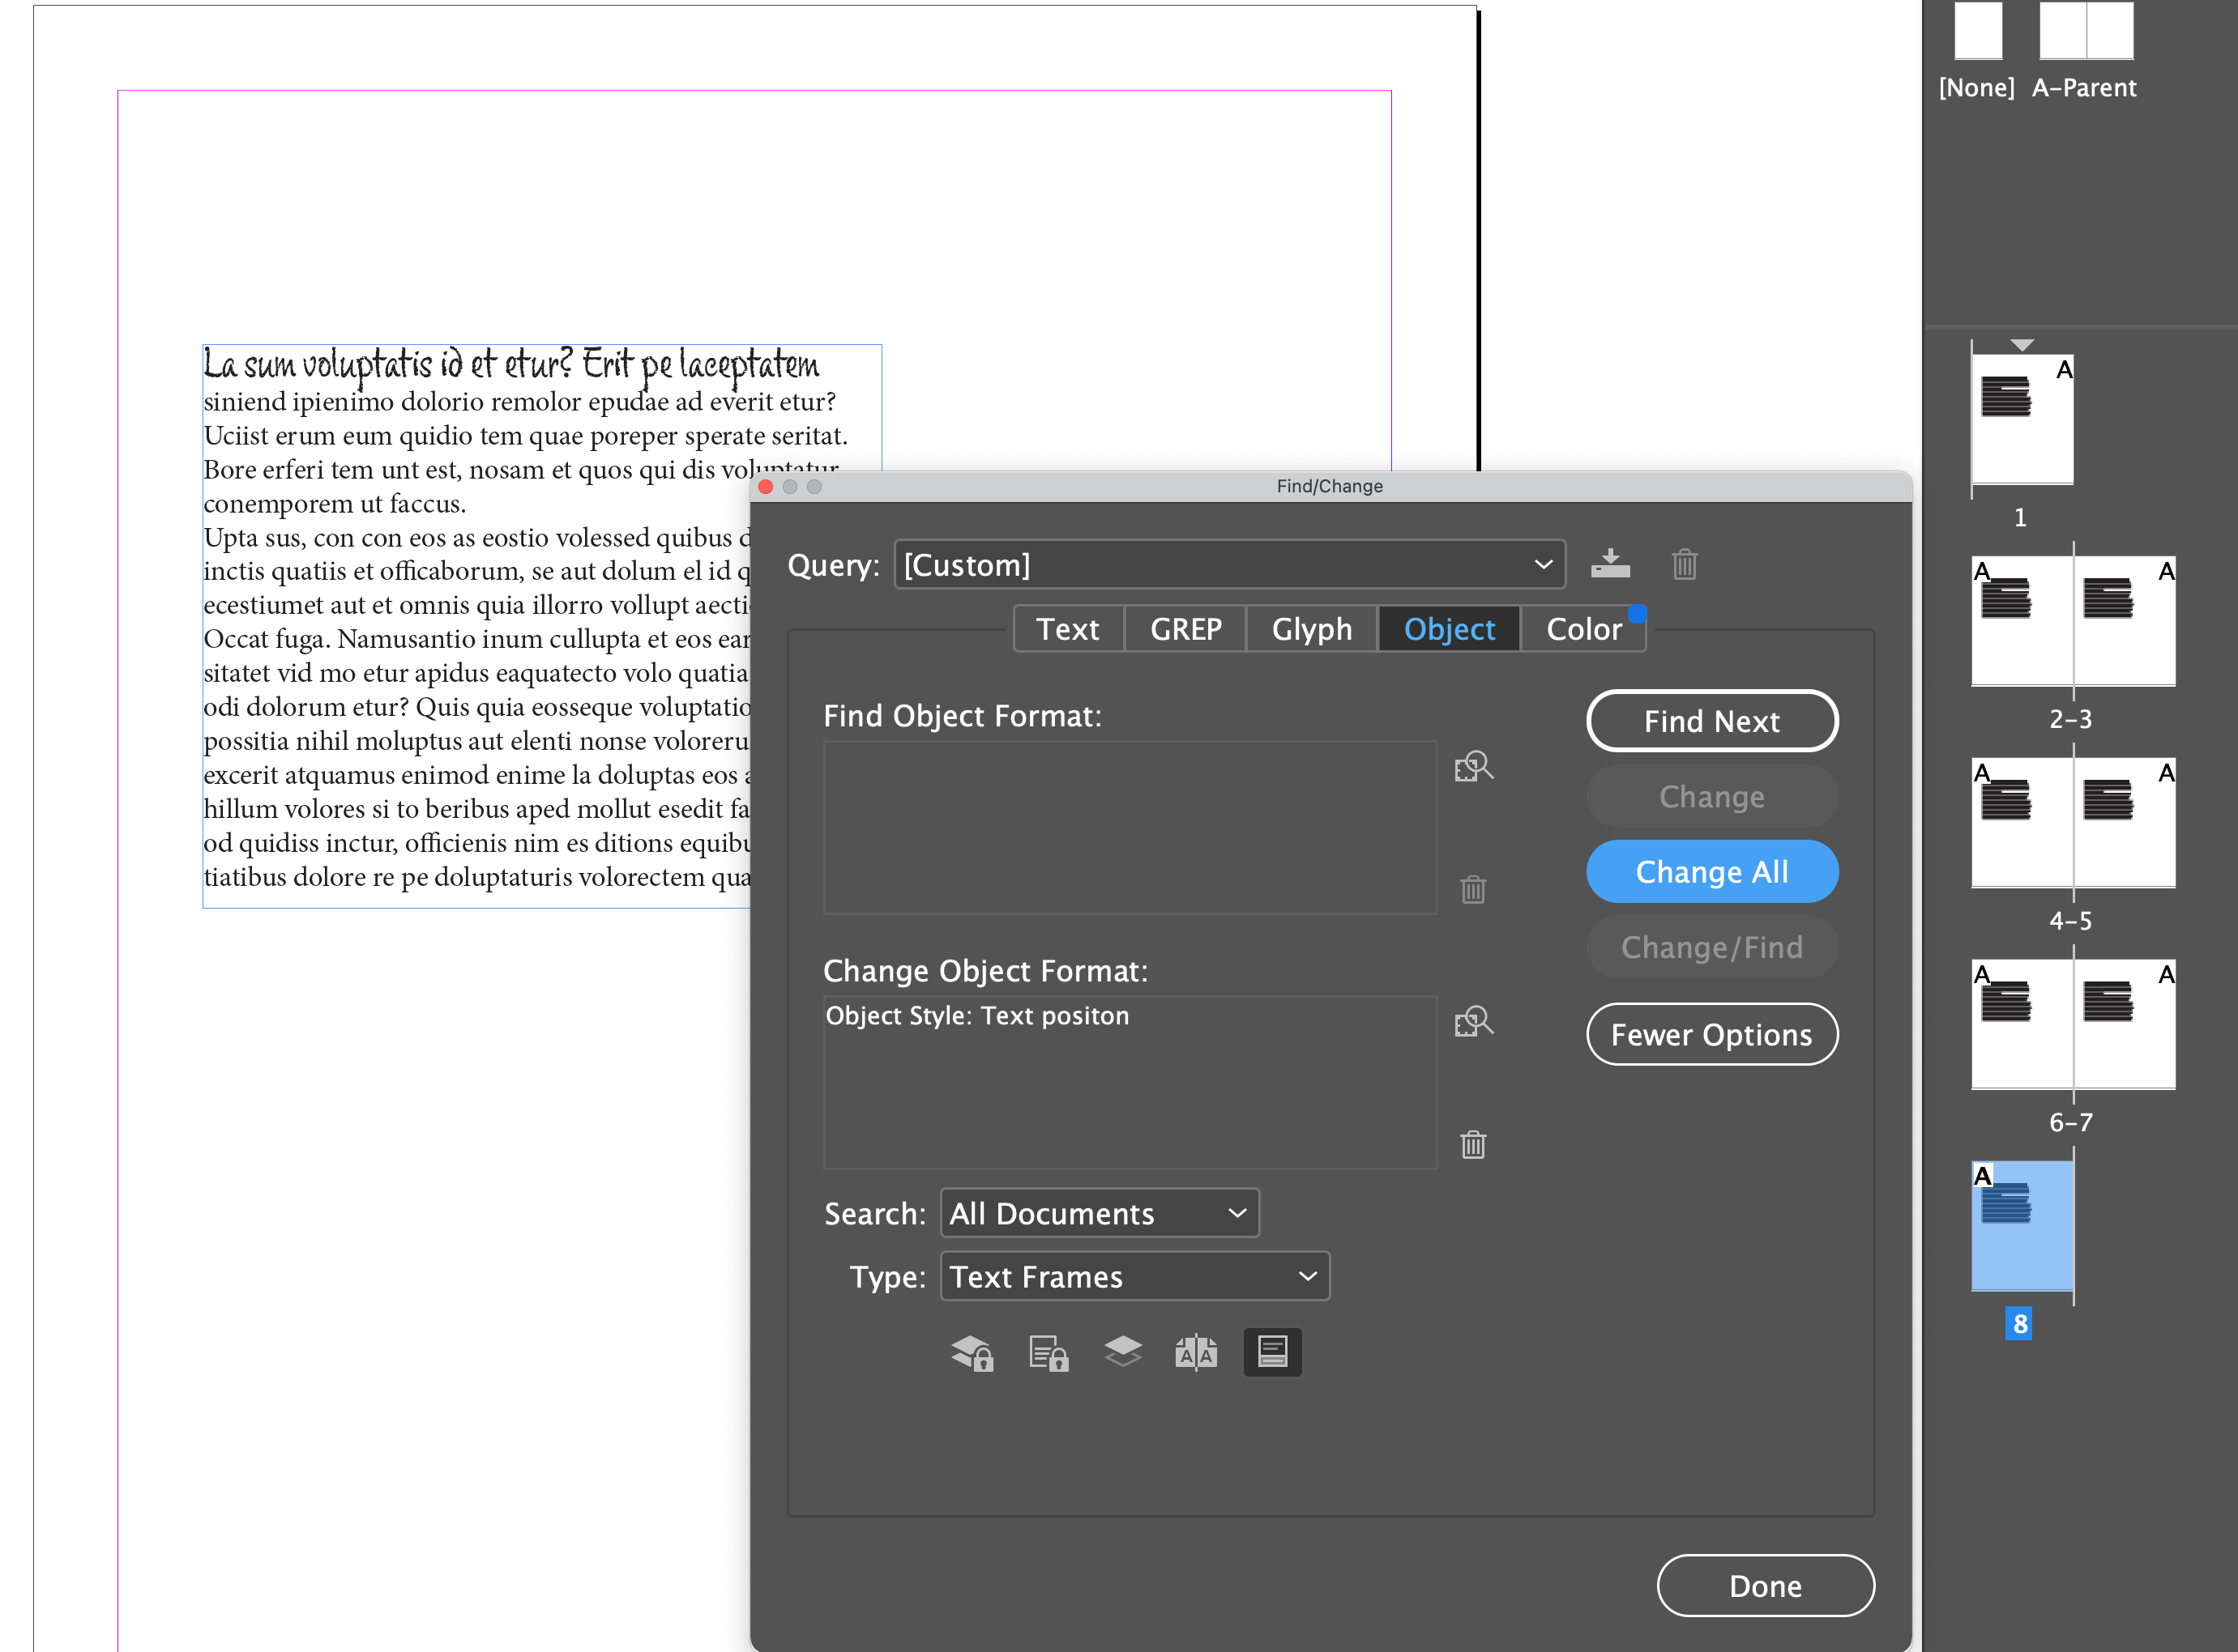Open attribute picker for Change Object Format

[1472, 1022]
